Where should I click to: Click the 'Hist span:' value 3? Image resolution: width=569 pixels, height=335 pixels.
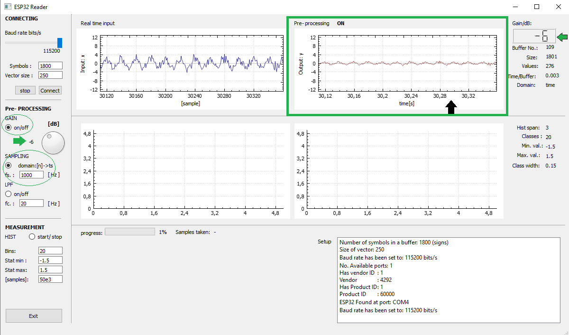pos(547,128)
